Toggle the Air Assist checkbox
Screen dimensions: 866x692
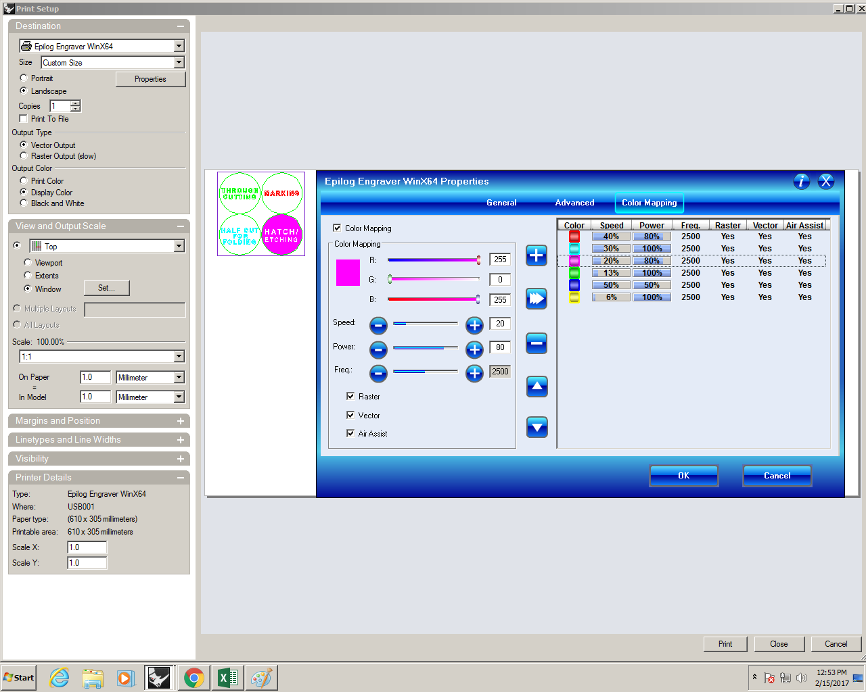(350, 433)
